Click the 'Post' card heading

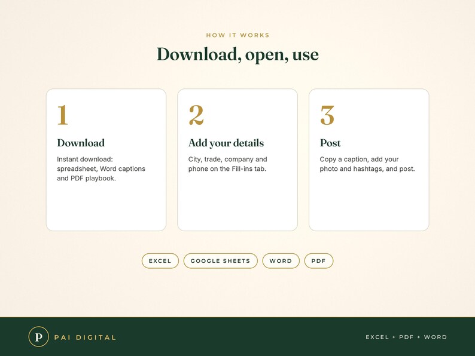click(330, 143)
